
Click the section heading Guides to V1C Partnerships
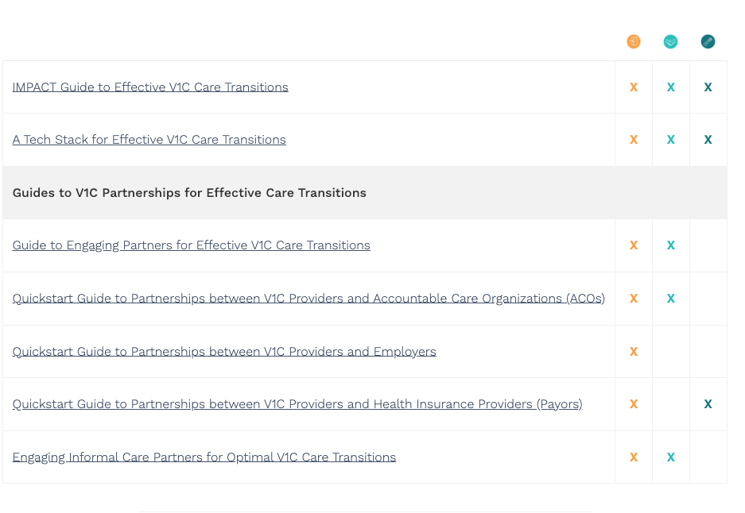(x=189, y=193)
